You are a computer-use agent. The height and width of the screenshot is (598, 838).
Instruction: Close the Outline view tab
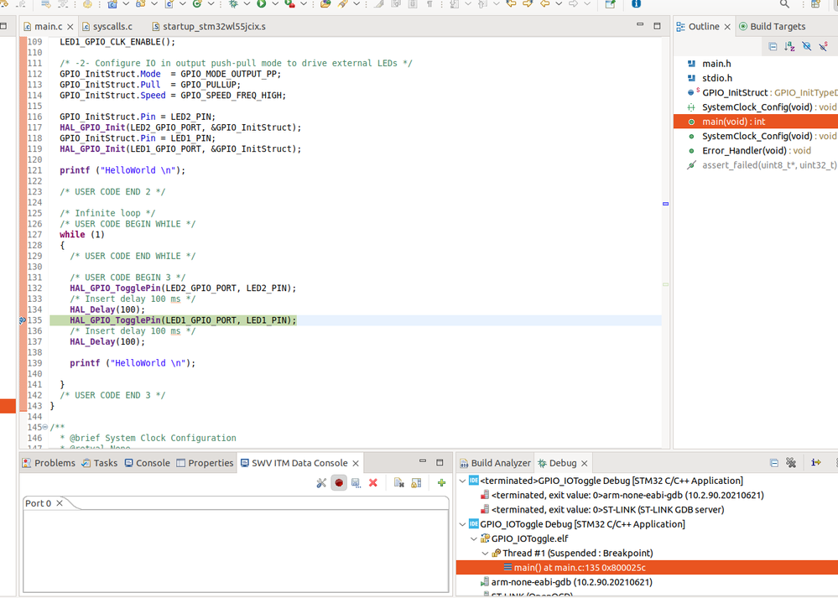pos(727,27)
